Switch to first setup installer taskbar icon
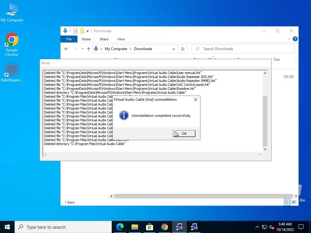 [x=179, y=227]
